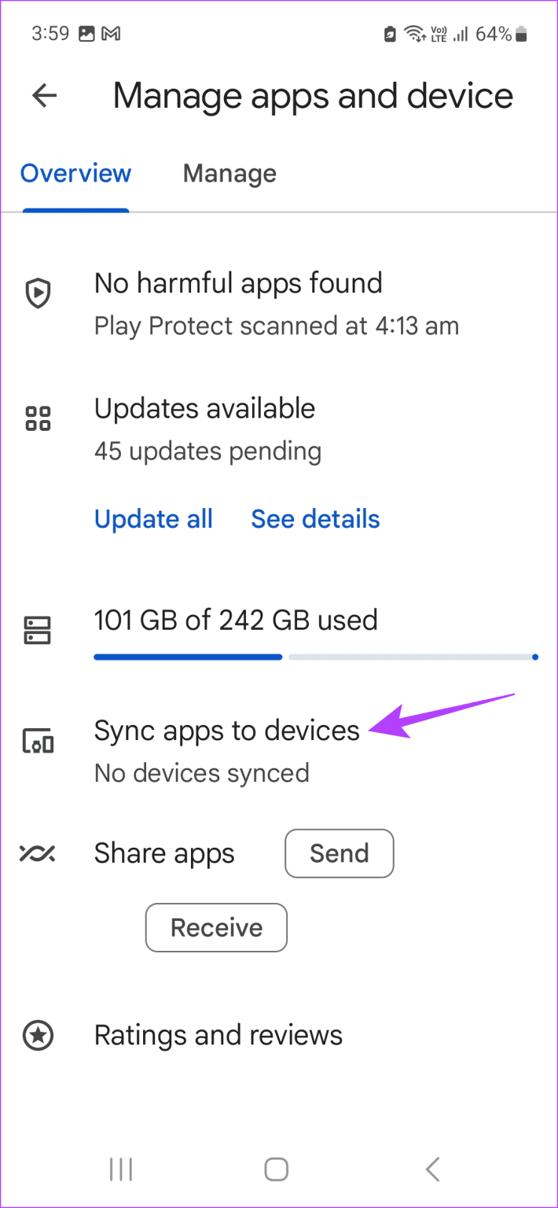Select the Overview tab
The height and width of the screenshot is (1208, 558).
tap(75, 173)
